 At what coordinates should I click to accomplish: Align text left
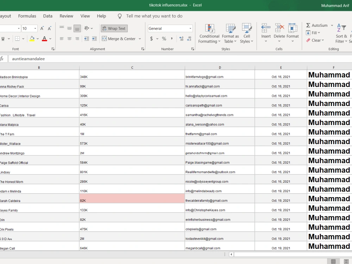point(62,39)
